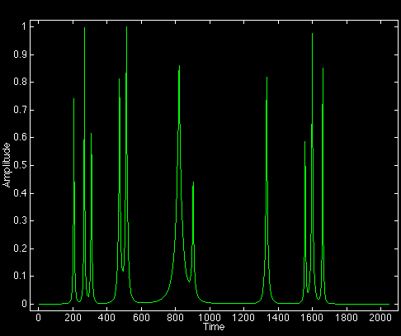
Task: Click the short peak near time 1555
Action: (304, 142)
